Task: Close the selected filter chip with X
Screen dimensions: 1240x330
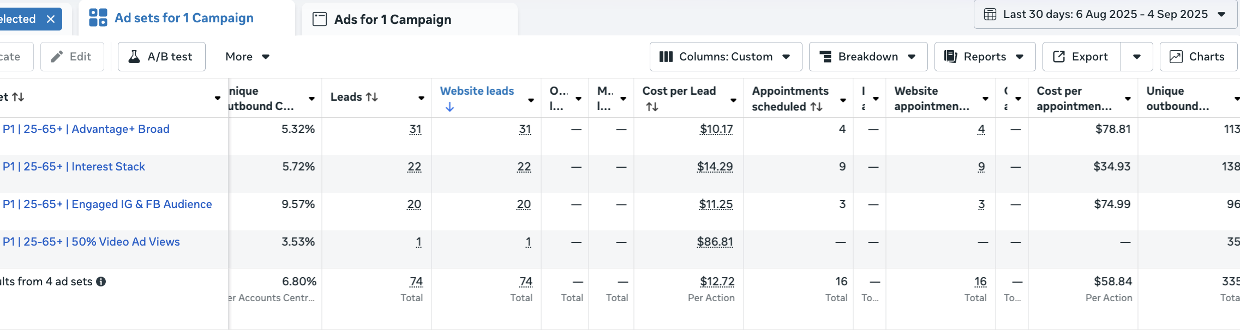Action: [x=51, y=19]
